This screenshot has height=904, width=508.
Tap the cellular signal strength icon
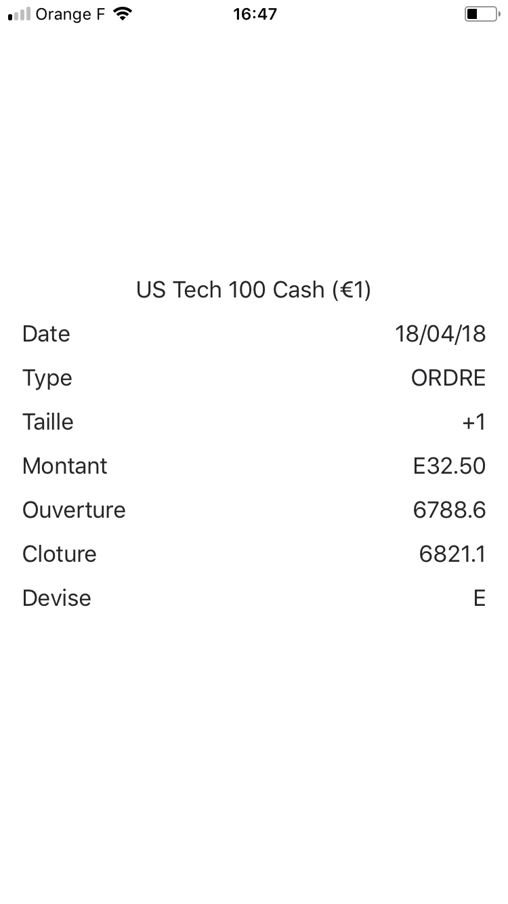point(19,14)
